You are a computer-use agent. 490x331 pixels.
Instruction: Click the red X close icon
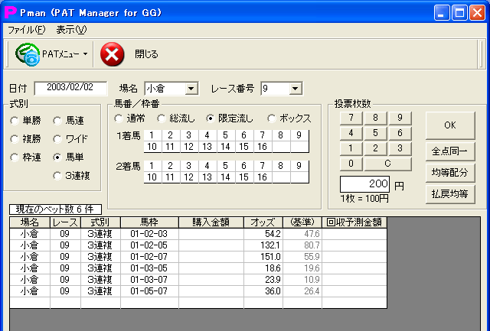(x=112, y=54)
